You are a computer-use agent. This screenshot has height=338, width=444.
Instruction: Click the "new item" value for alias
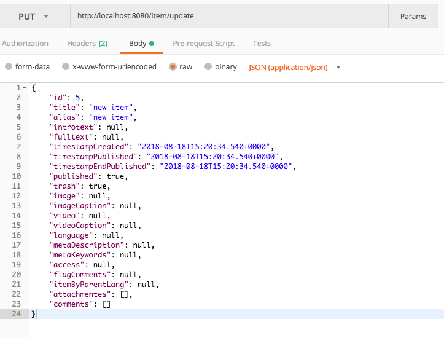pyautogui.click(x=111, y=117)
